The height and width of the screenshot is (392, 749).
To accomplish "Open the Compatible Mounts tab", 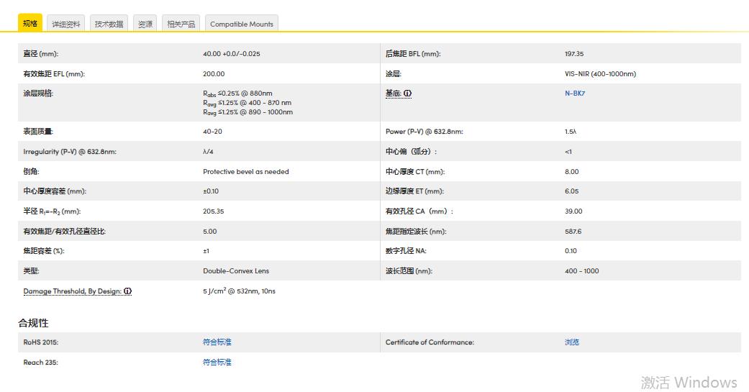I will coord(242,24).
